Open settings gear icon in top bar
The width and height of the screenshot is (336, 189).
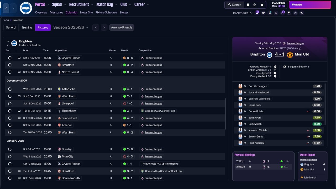coord(262,5)
